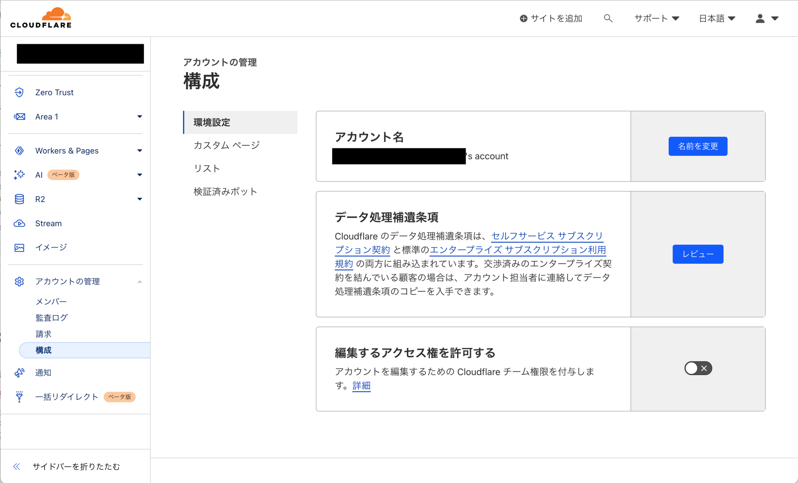Open the 詳細 link
Screen dimensions: 798x483
361,386
